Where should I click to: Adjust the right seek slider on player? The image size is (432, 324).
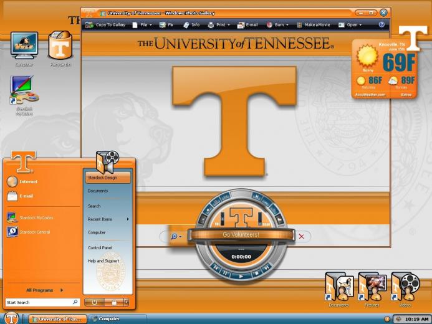260,219
